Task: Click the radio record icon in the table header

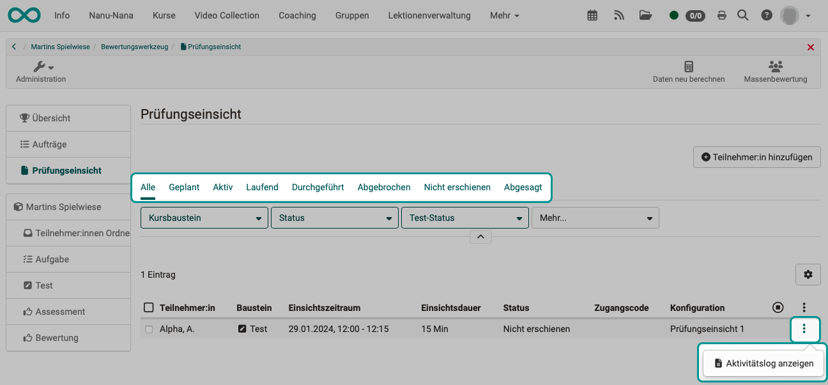Action: (x=778, y=307)
